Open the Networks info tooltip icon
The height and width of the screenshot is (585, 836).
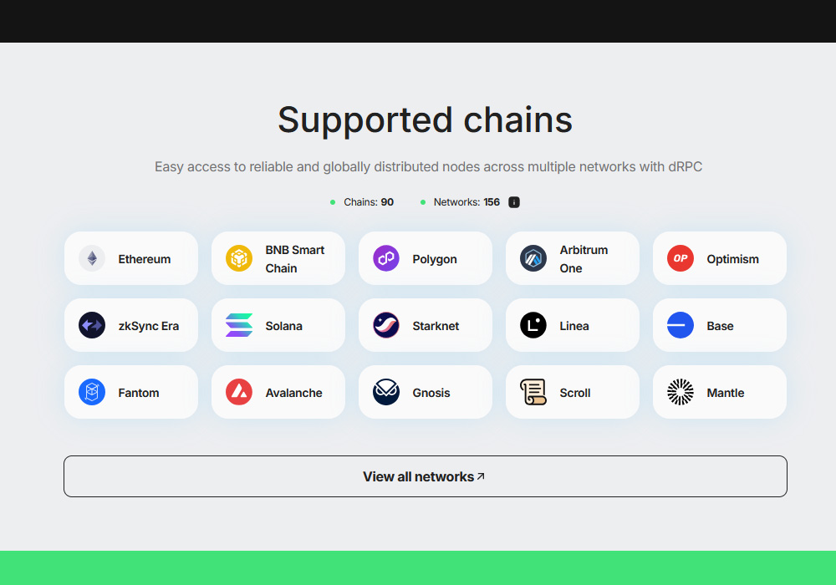[514, 202]
